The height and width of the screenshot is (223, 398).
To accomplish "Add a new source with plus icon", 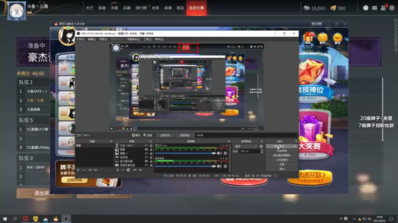I will [117, 170].
